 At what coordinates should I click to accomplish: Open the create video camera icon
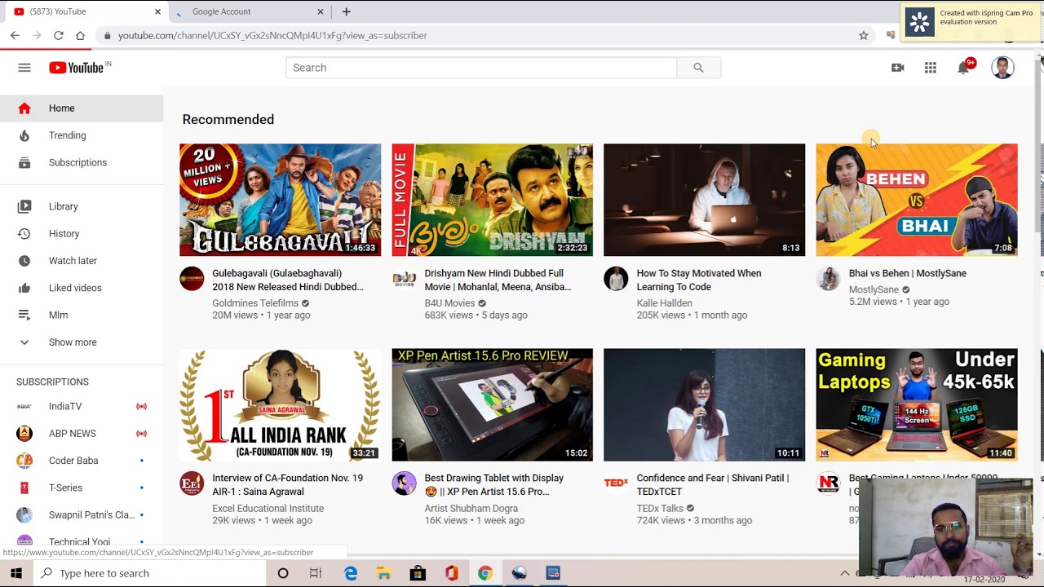point(898,68)
